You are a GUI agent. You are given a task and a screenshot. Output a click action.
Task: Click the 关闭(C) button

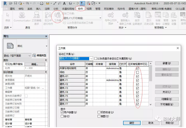tap(167, 92)
